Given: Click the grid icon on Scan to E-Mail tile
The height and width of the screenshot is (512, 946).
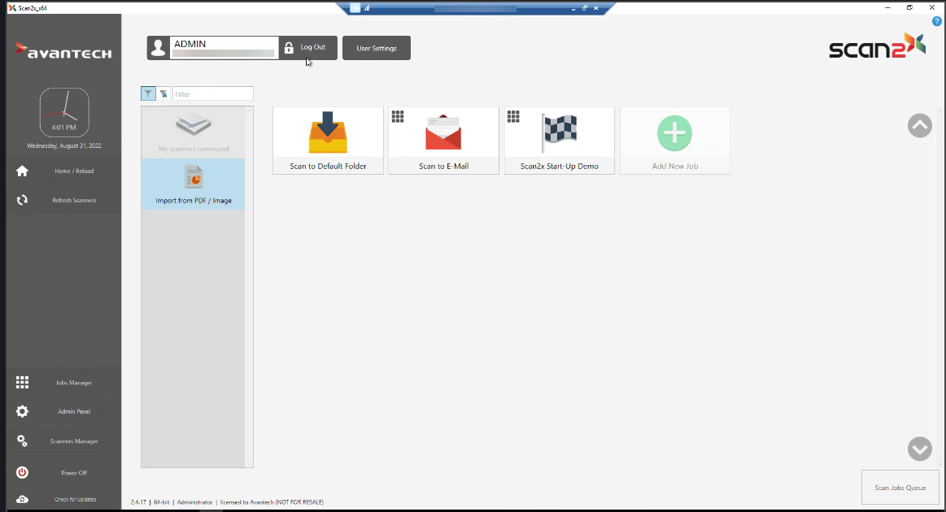Looking at the screenshot, I should [398, 117].
